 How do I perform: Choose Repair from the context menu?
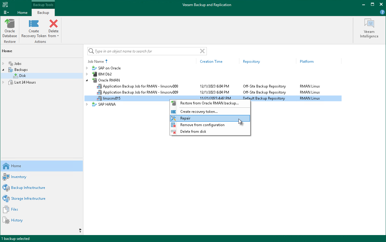185,118
